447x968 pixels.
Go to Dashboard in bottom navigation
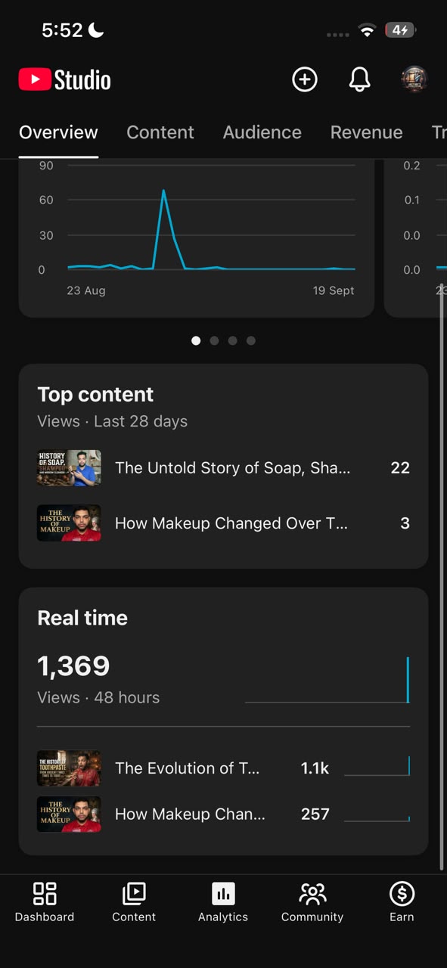point(45,902)
